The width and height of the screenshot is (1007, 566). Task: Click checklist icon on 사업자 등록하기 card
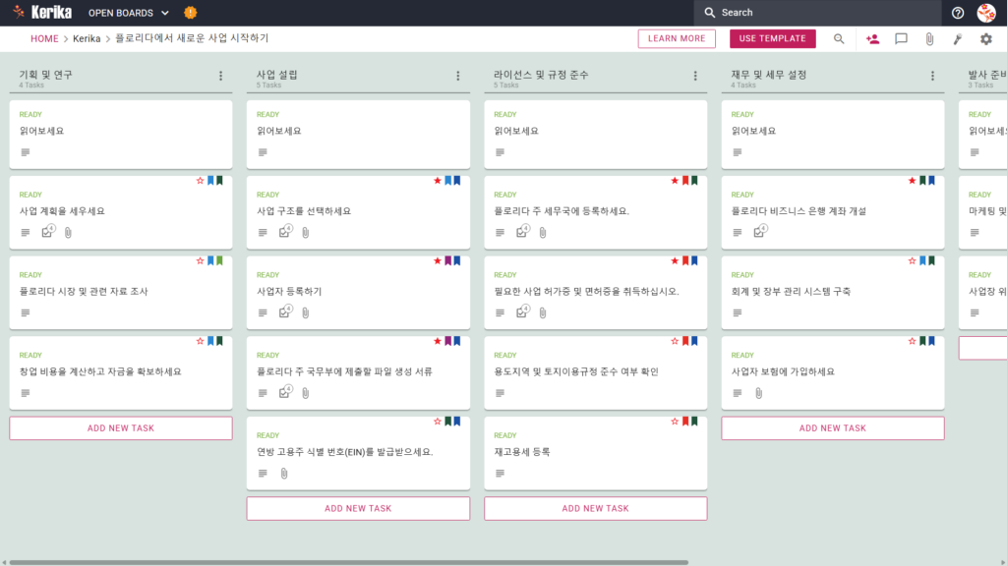[x=286, y=311]
